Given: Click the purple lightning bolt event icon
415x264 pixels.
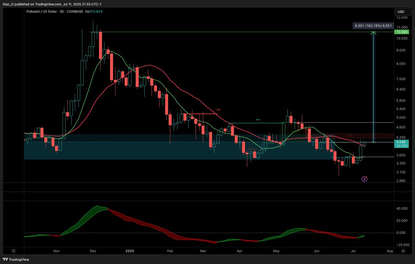Looking at the screenshot, I should tap(364, 179).
